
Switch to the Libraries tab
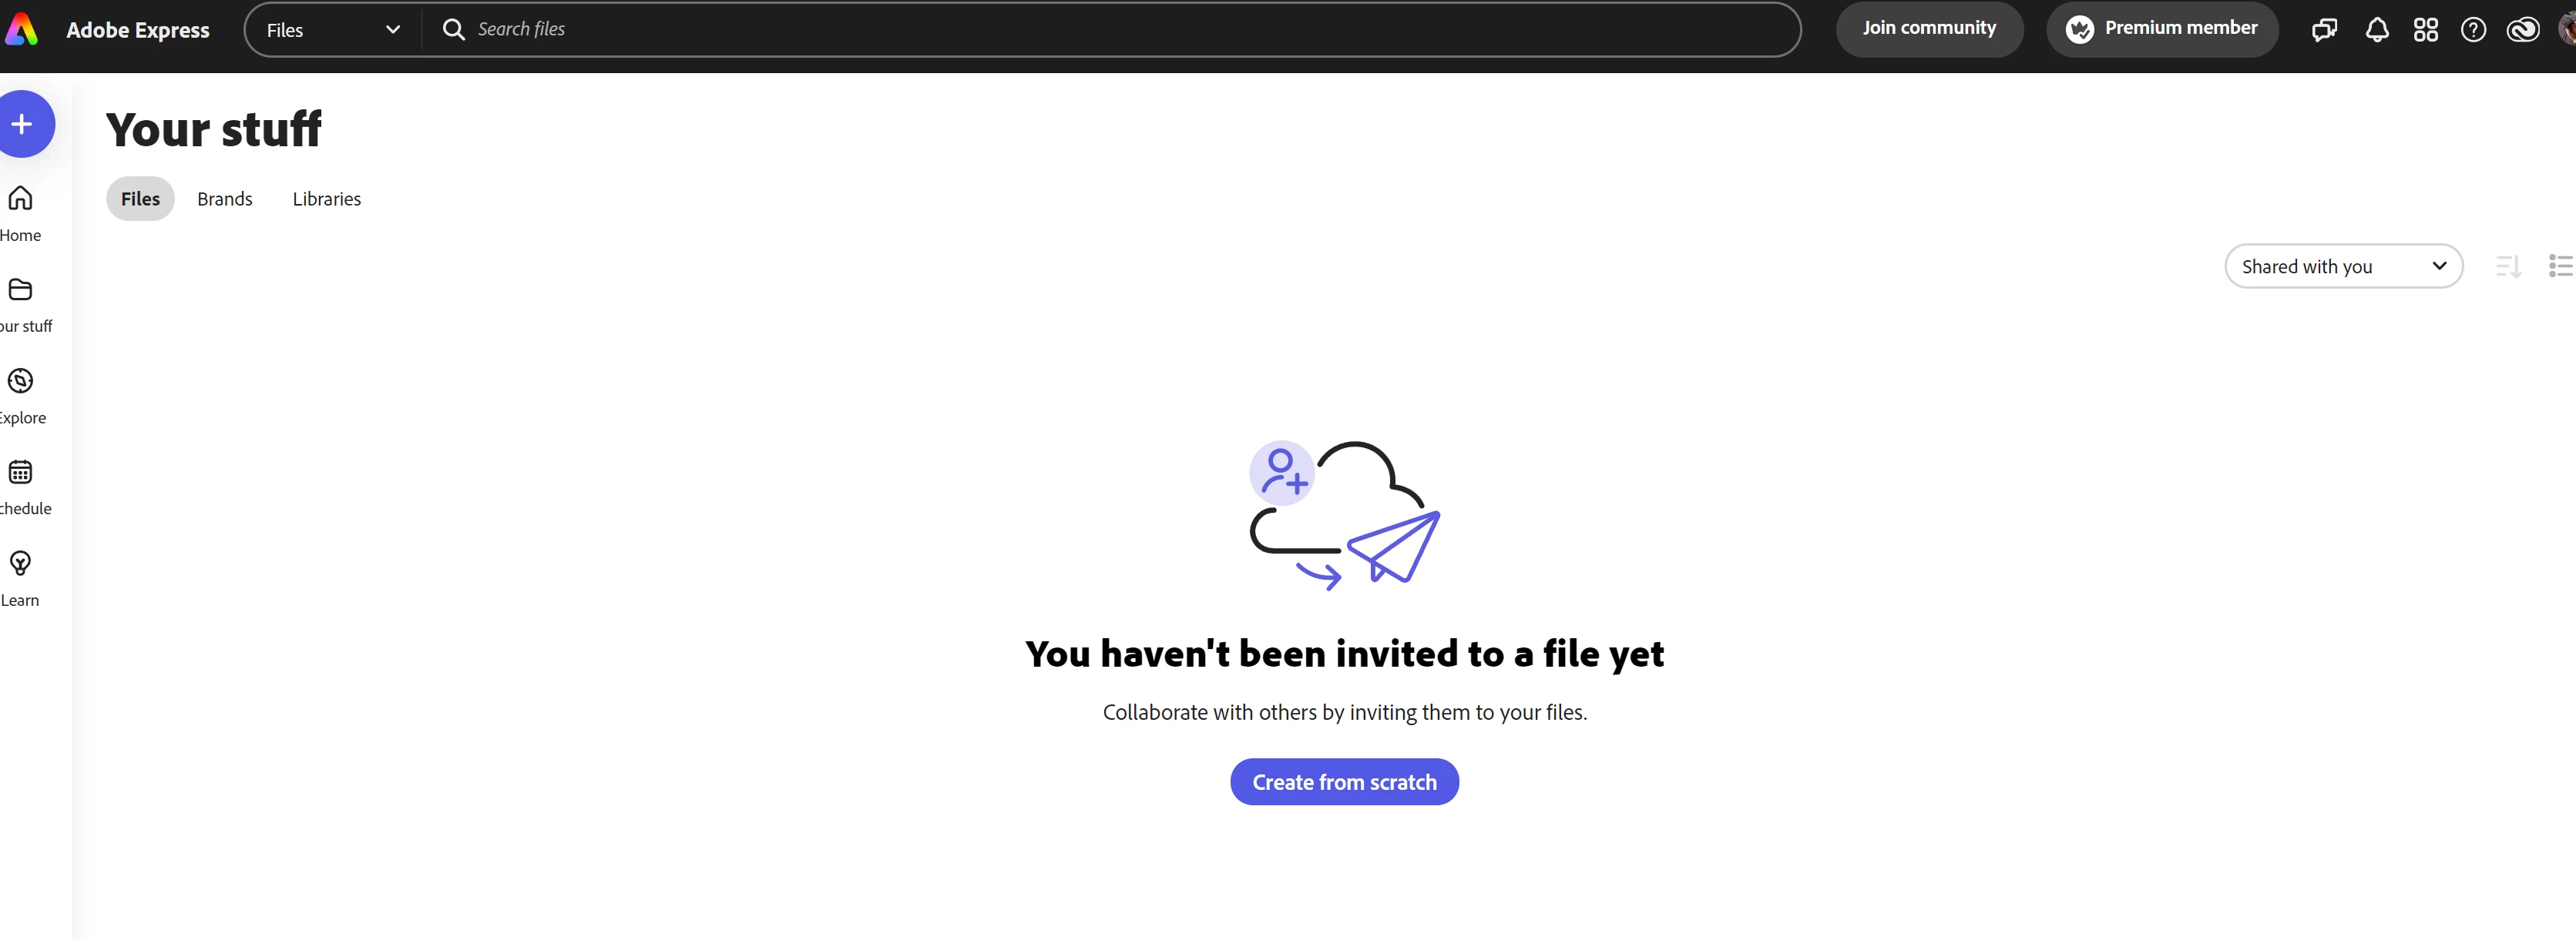coord(326,199)
